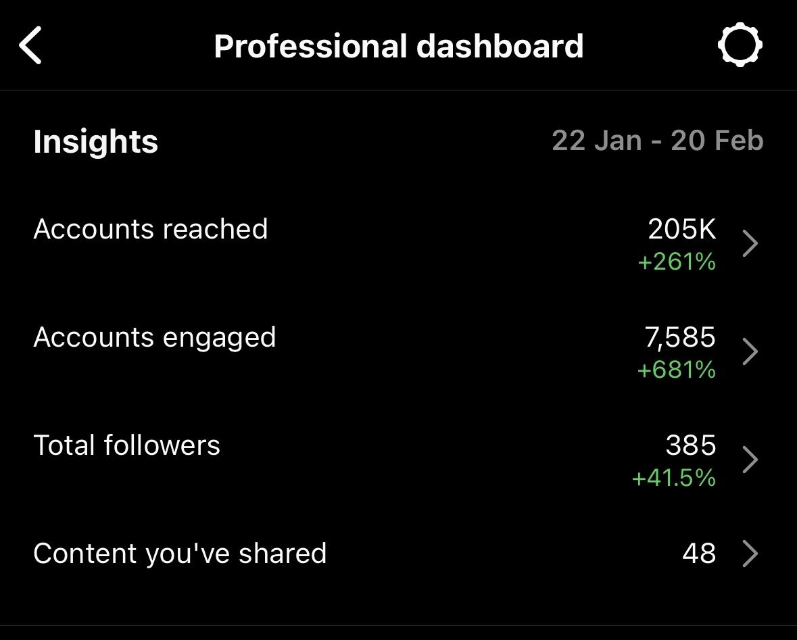Tap the +681% change percentage
Viewport: 797px width, 640px height.
pyautogui.click(x=676, y=370)
